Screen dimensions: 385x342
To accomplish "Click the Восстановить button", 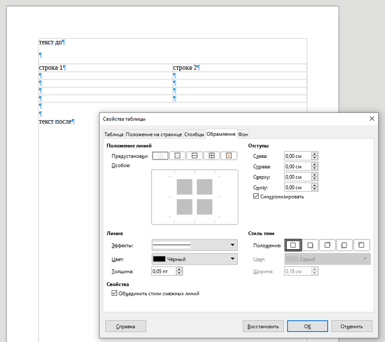I will pyautogui.click(x=263, y=326).
